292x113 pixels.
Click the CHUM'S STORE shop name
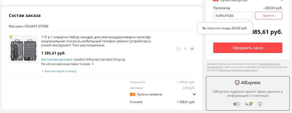[x=36, y=26]
